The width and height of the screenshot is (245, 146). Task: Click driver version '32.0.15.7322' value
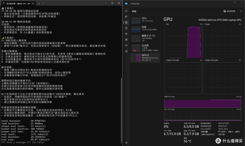[224, 123]
